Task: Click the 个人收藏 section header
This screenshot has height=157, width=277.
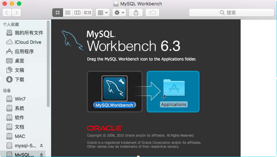Action: coord(11,24)
